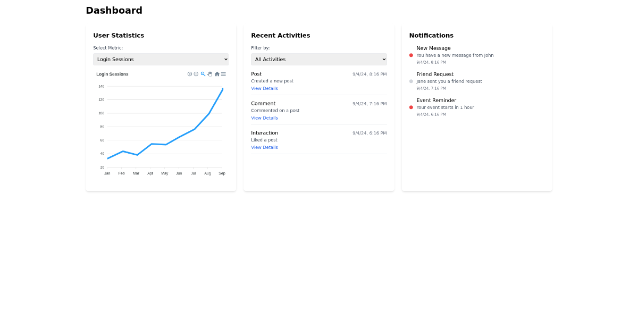View Details for the Post activity
Screen dimensions: 638x335
[264, 88]
